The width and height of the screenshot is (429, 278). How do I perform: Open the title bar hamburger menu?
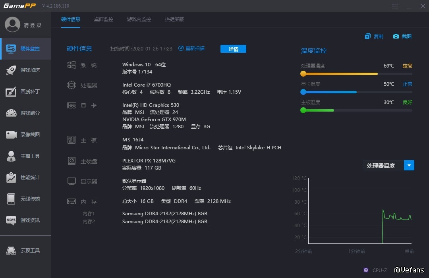click(395, 6)
